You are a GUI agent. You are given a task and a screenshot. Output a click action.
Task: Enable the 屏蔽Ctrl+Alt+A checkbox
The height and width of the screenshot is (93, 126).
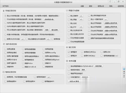click(x=23, y=67)
